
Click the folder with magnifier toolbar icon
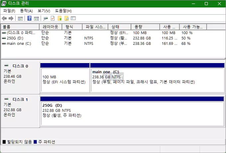pos(66,18)
